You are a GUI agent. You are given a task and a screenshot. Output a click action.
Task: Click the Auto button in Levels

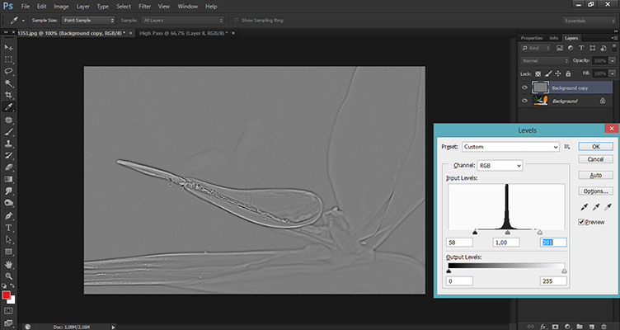594,175
